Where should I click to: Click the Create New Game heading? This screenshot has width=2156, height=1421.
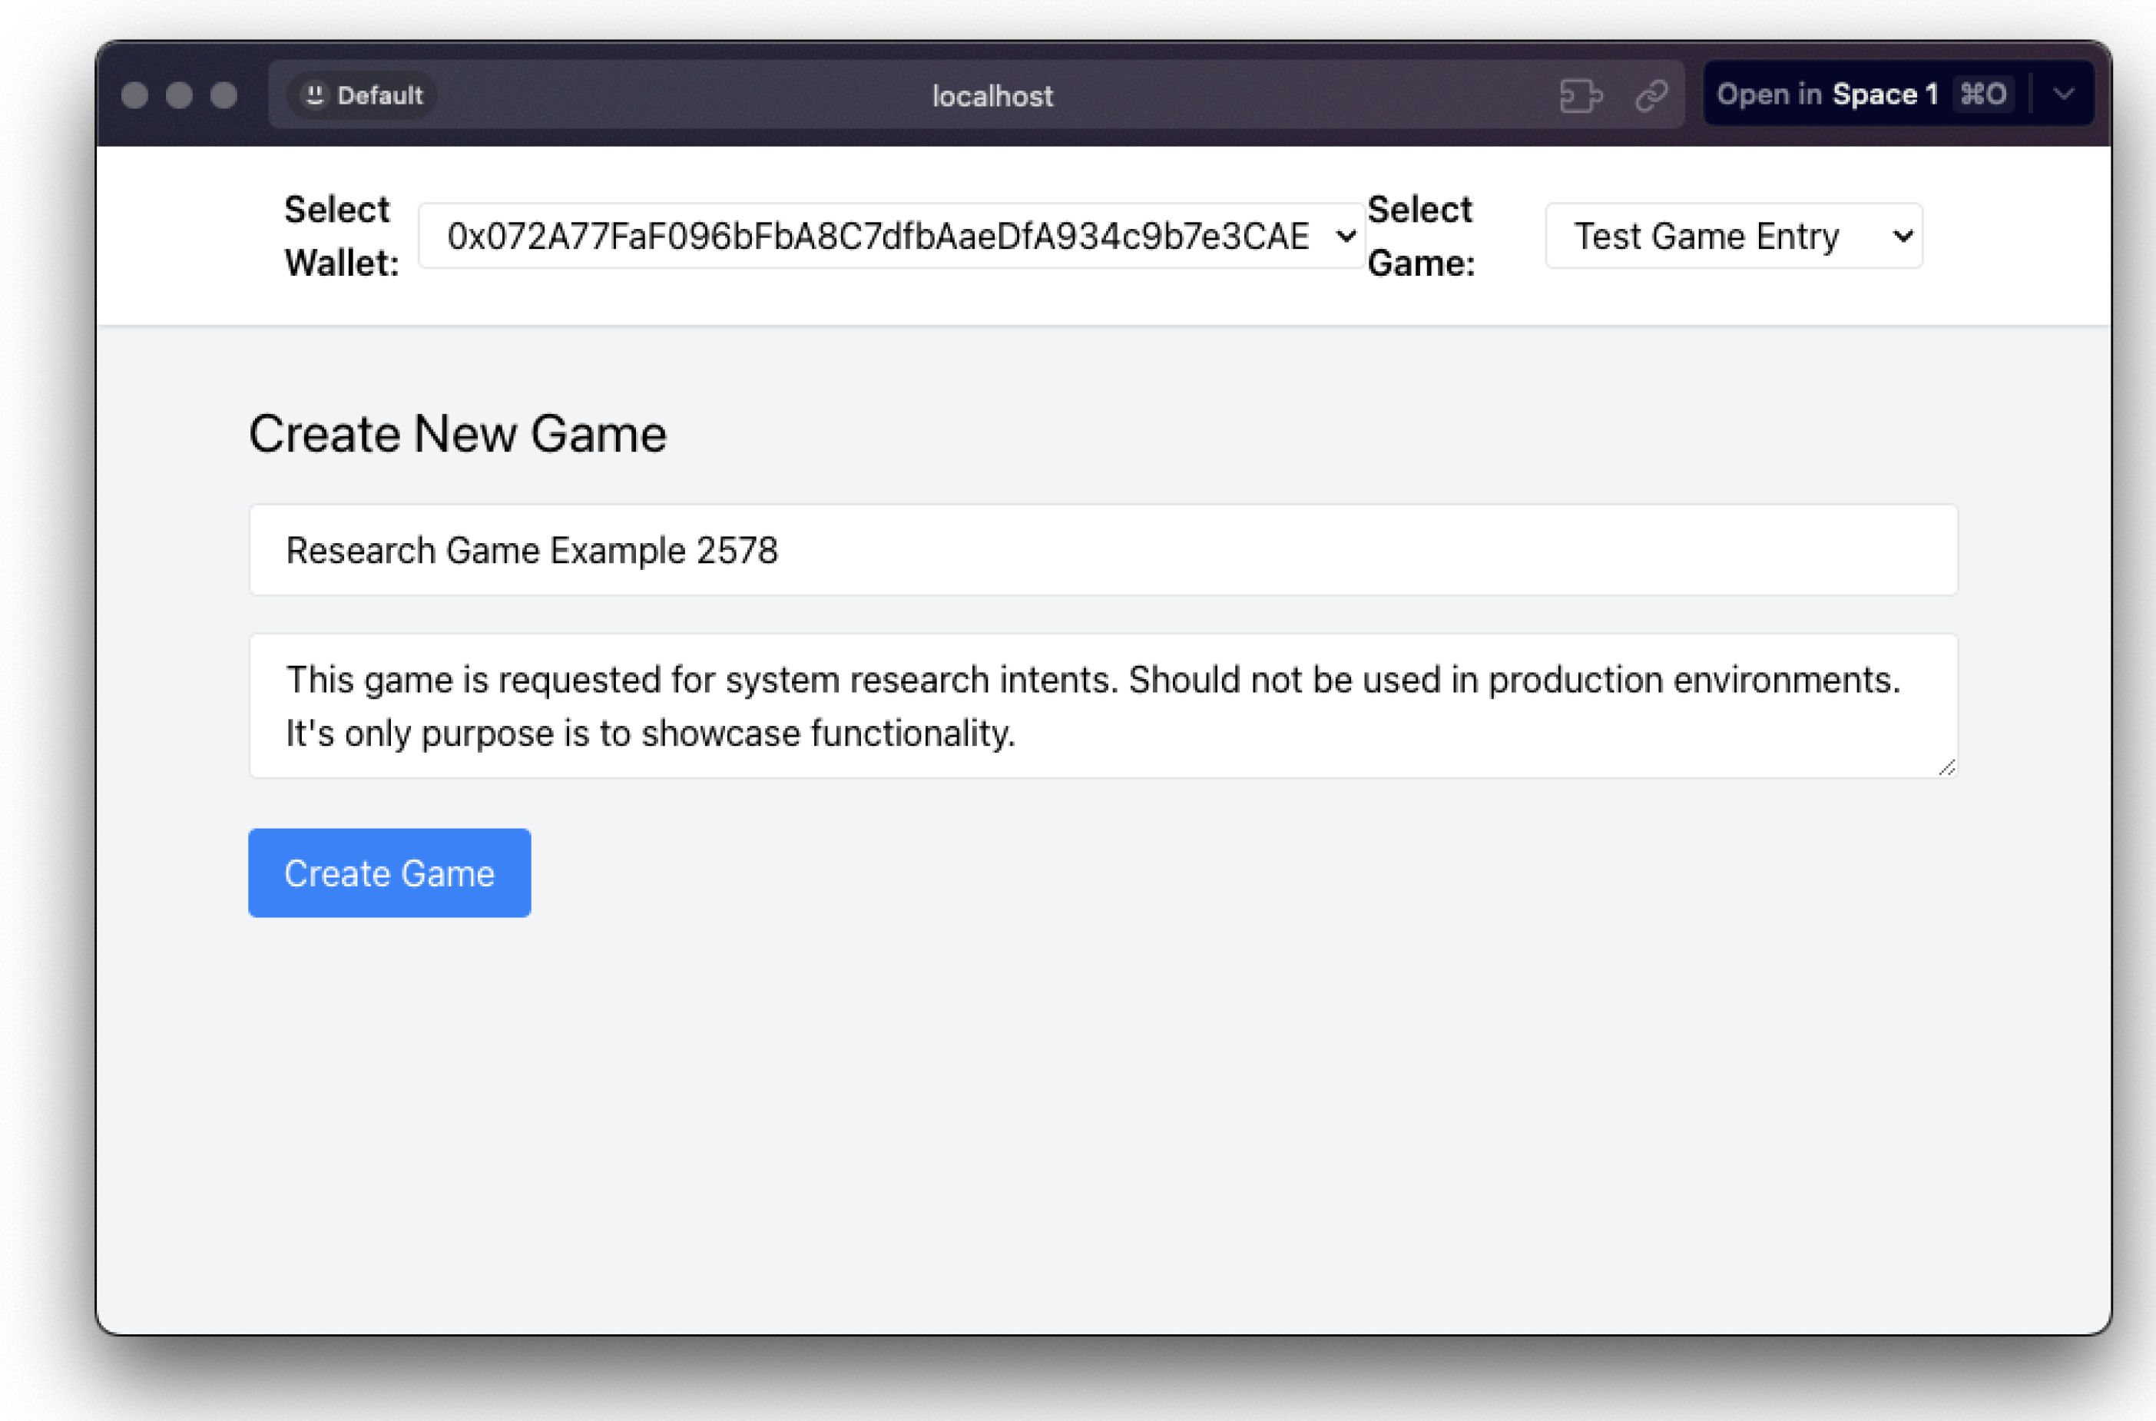458,434
